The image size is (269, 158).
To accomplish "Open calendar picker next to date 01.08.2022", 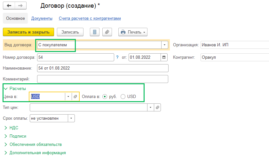I will click(x=164, y=57).
